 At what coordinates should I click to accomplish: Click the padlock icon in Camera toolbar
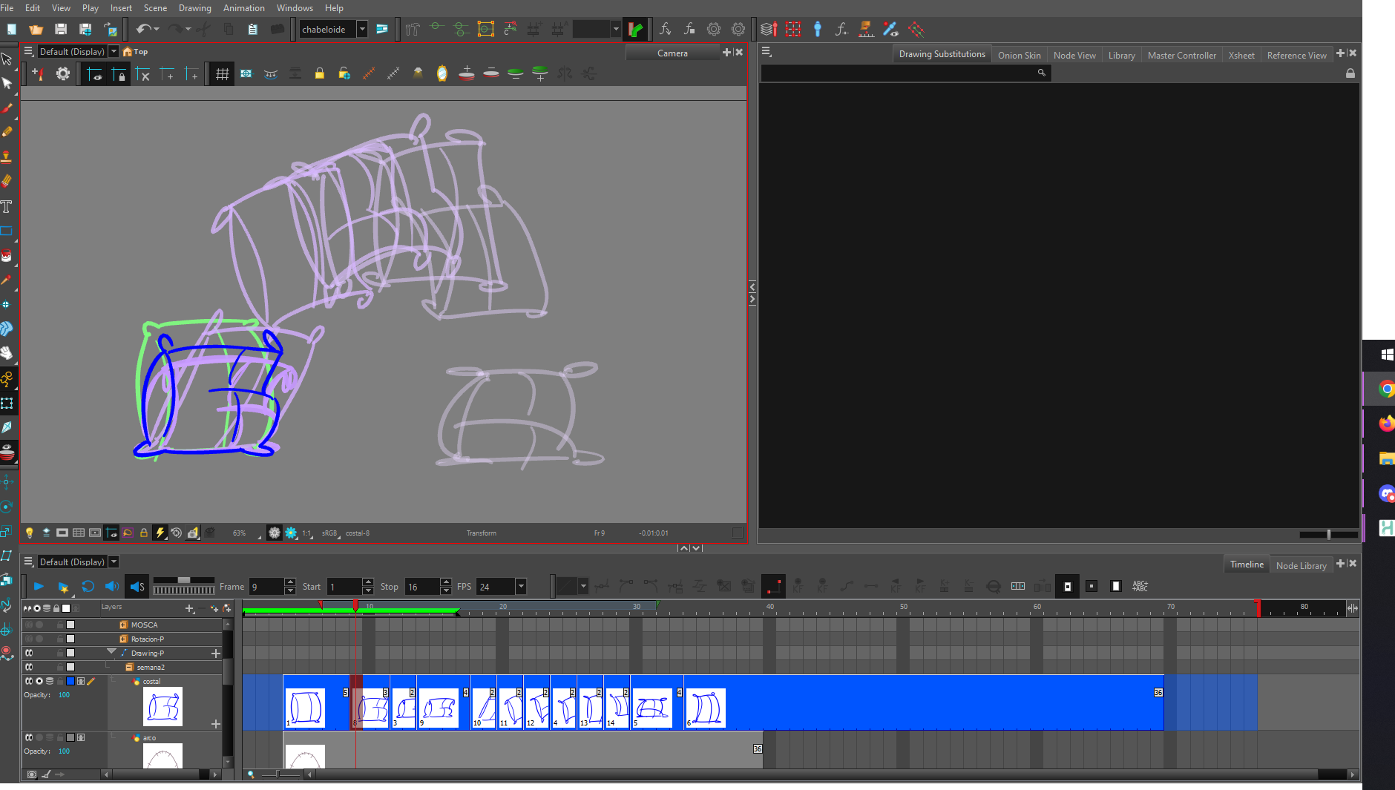[x=320, y=73]
